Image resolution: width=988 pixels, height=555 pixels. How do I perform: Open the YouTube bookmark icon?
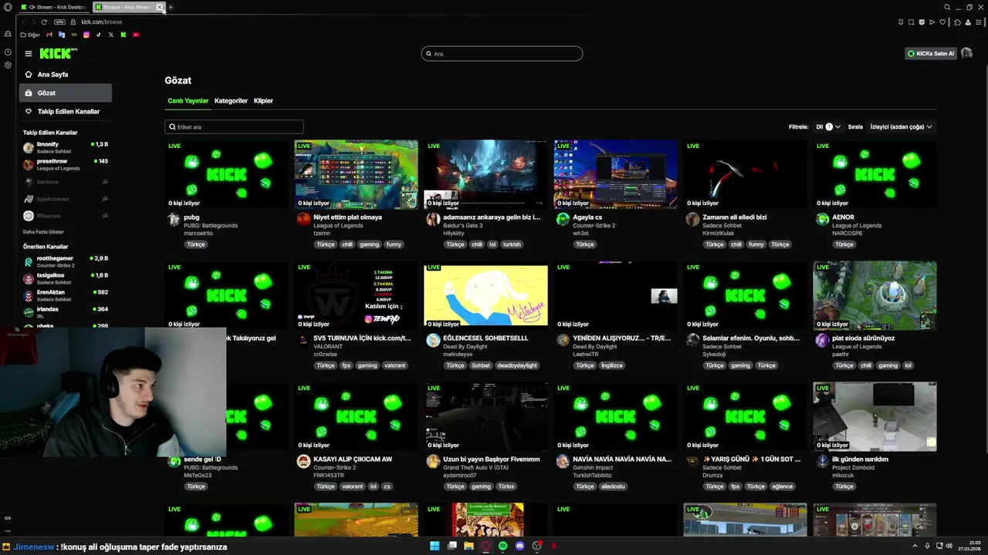[x=136, y=35]
